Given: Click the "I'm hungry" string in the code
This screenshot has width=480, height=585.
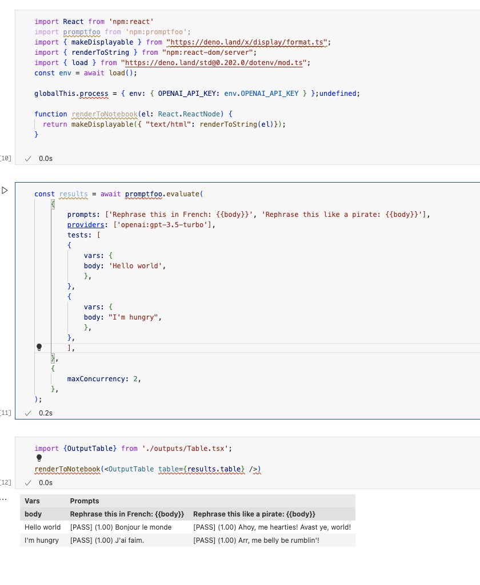Looking at the screenshot, I should click(x=133, y=317).
